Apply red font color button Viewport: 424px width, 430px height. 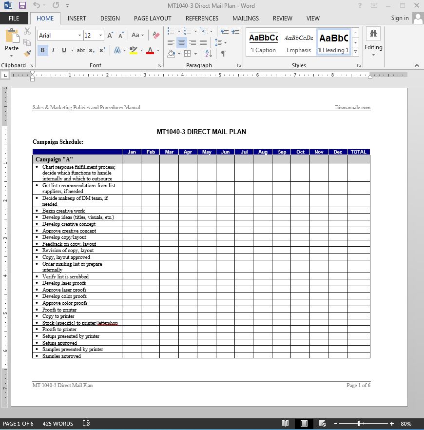[150, 51]
